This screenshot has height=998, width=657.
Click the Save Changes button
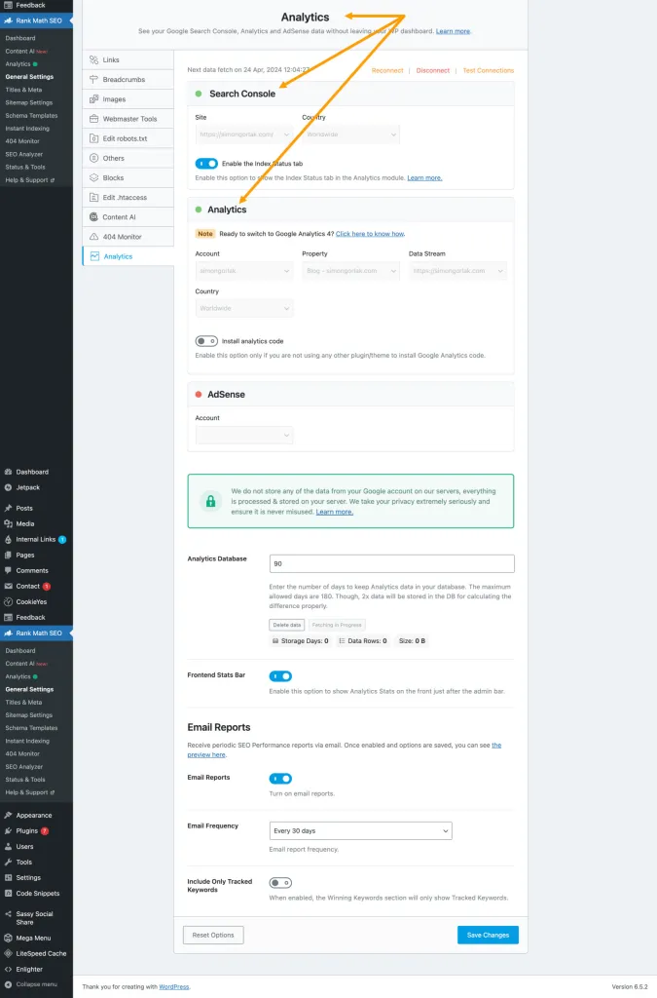point(488,935)
